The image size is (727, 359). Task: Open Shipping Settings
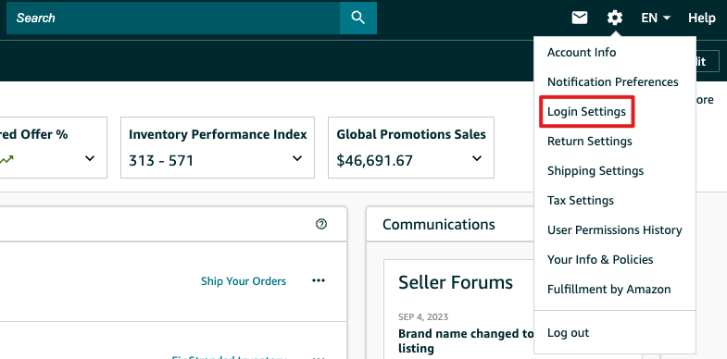tap(595, 171)
